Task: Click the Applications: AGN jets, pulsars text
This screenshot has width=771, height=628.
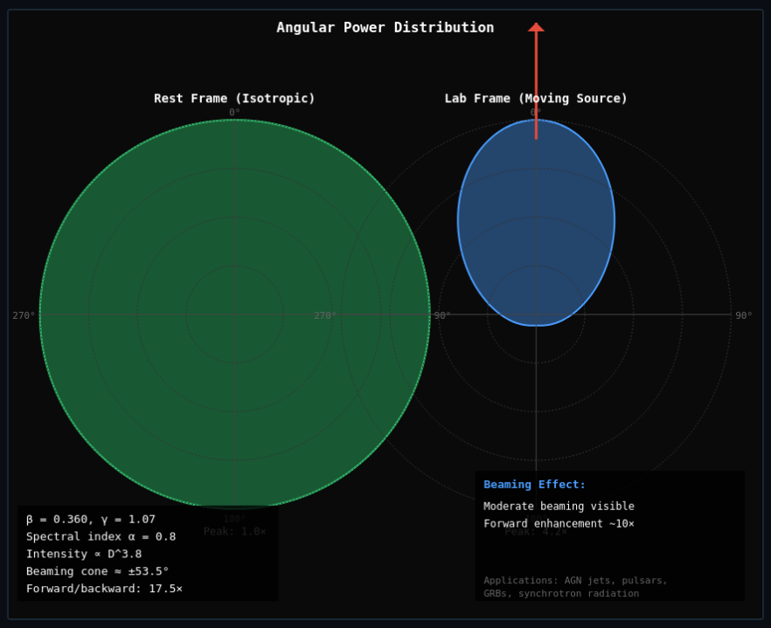Action: (575, 580)
